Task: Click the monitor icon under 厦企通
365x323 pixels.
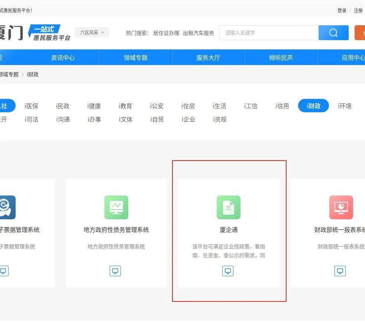Action: pyautogui.click(x=228, y=271)
